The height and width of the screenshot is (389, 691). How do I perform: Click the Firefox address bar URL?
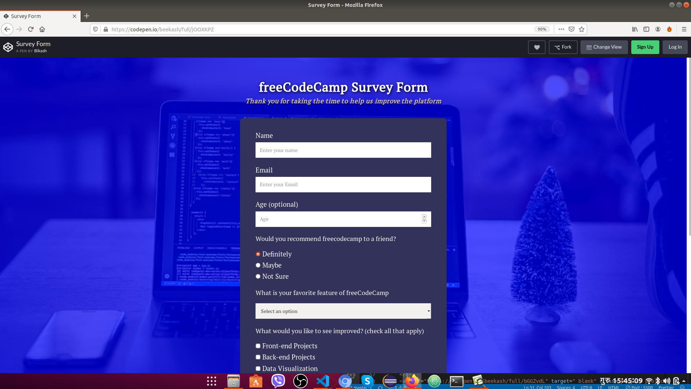pyautogui.click(x=162, y=29)
